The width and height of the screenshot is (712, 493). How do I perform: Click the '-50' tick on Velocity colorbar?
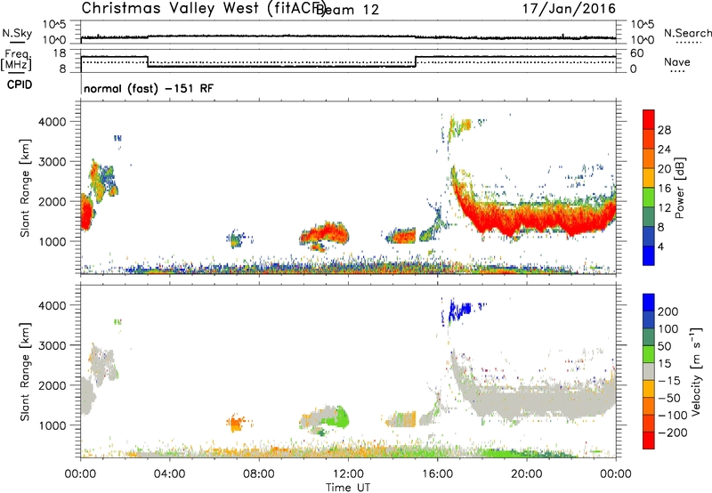669,398
